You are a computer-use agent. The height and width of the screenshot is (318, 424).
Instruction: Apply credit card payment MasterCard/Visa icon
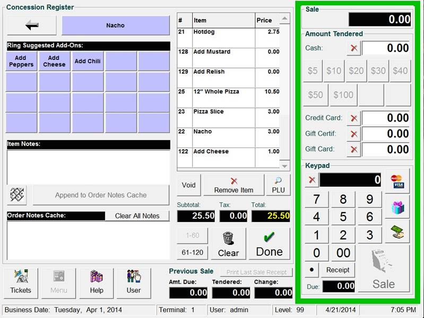pos(397,181)
